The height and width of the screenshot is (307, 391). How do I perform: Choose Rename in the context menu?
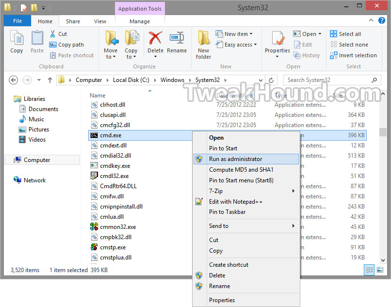pos(246,286)
